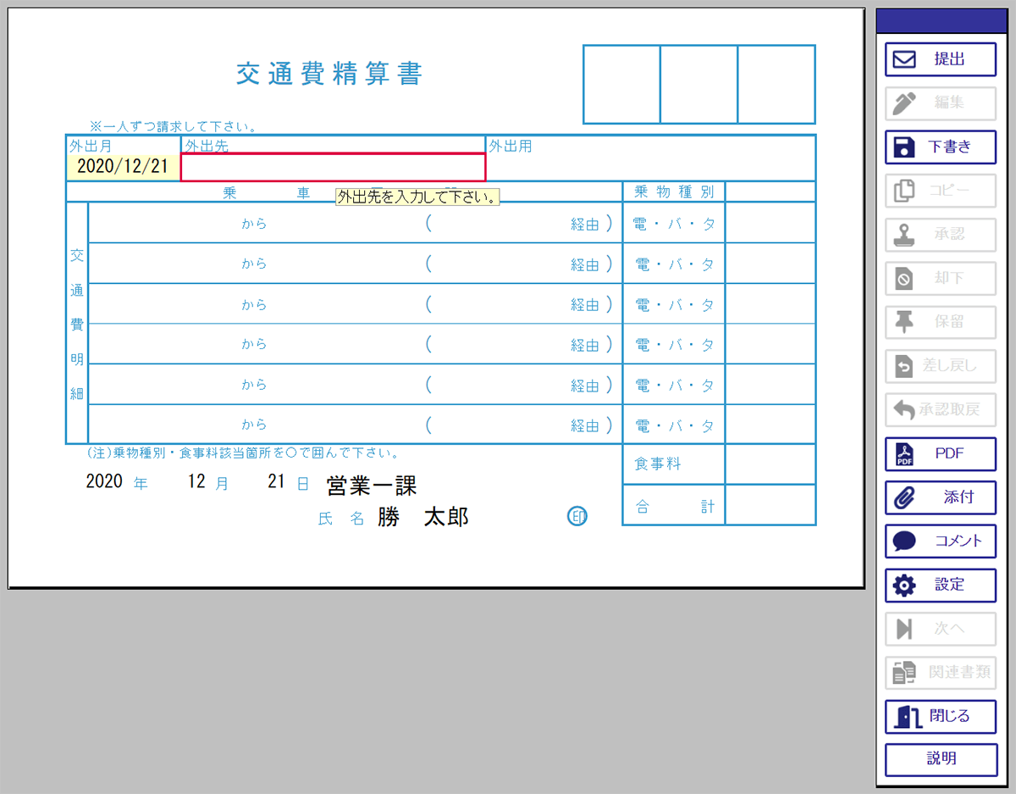Click the PDF file icon
The height and width of the screenshot is (794, 1016).
[x=904, y=454]
